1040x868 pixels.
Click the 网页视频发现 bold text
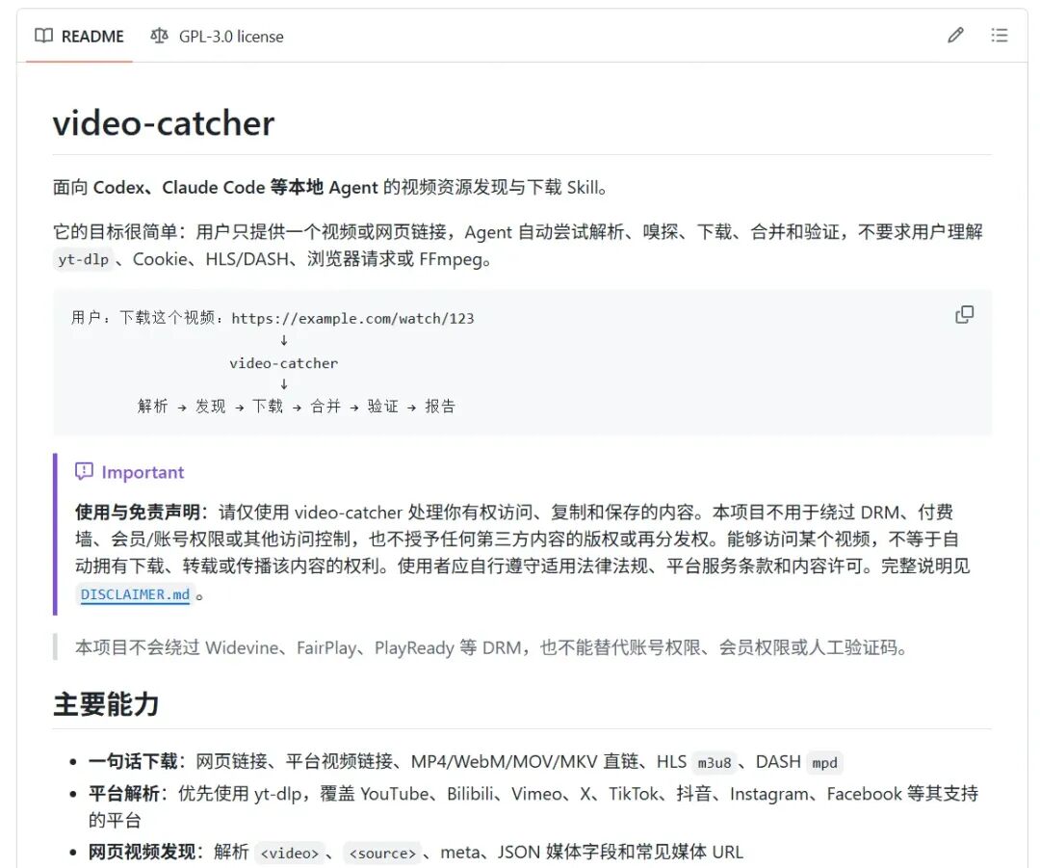pyautogui.click(x=142, y=852)
